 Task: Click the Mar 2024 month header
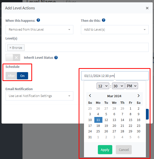[x=114, y=96]
